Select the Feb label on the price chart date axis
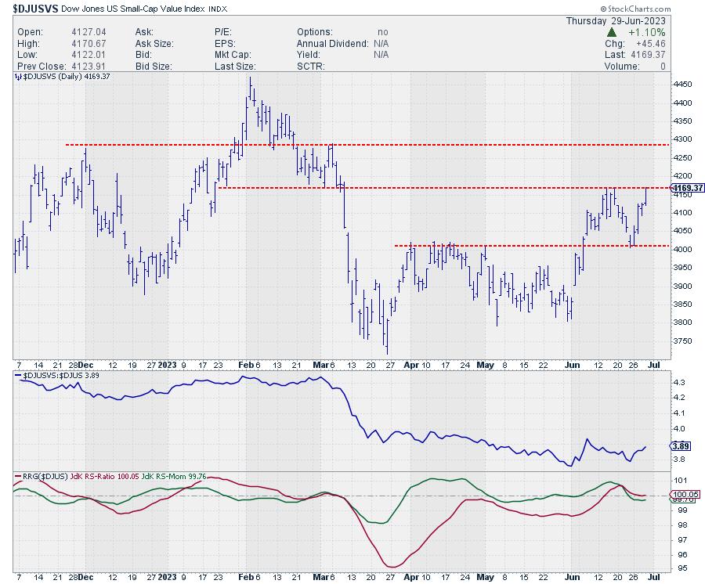This screenshot has height=584, width=705. click(x=243, y=364)
